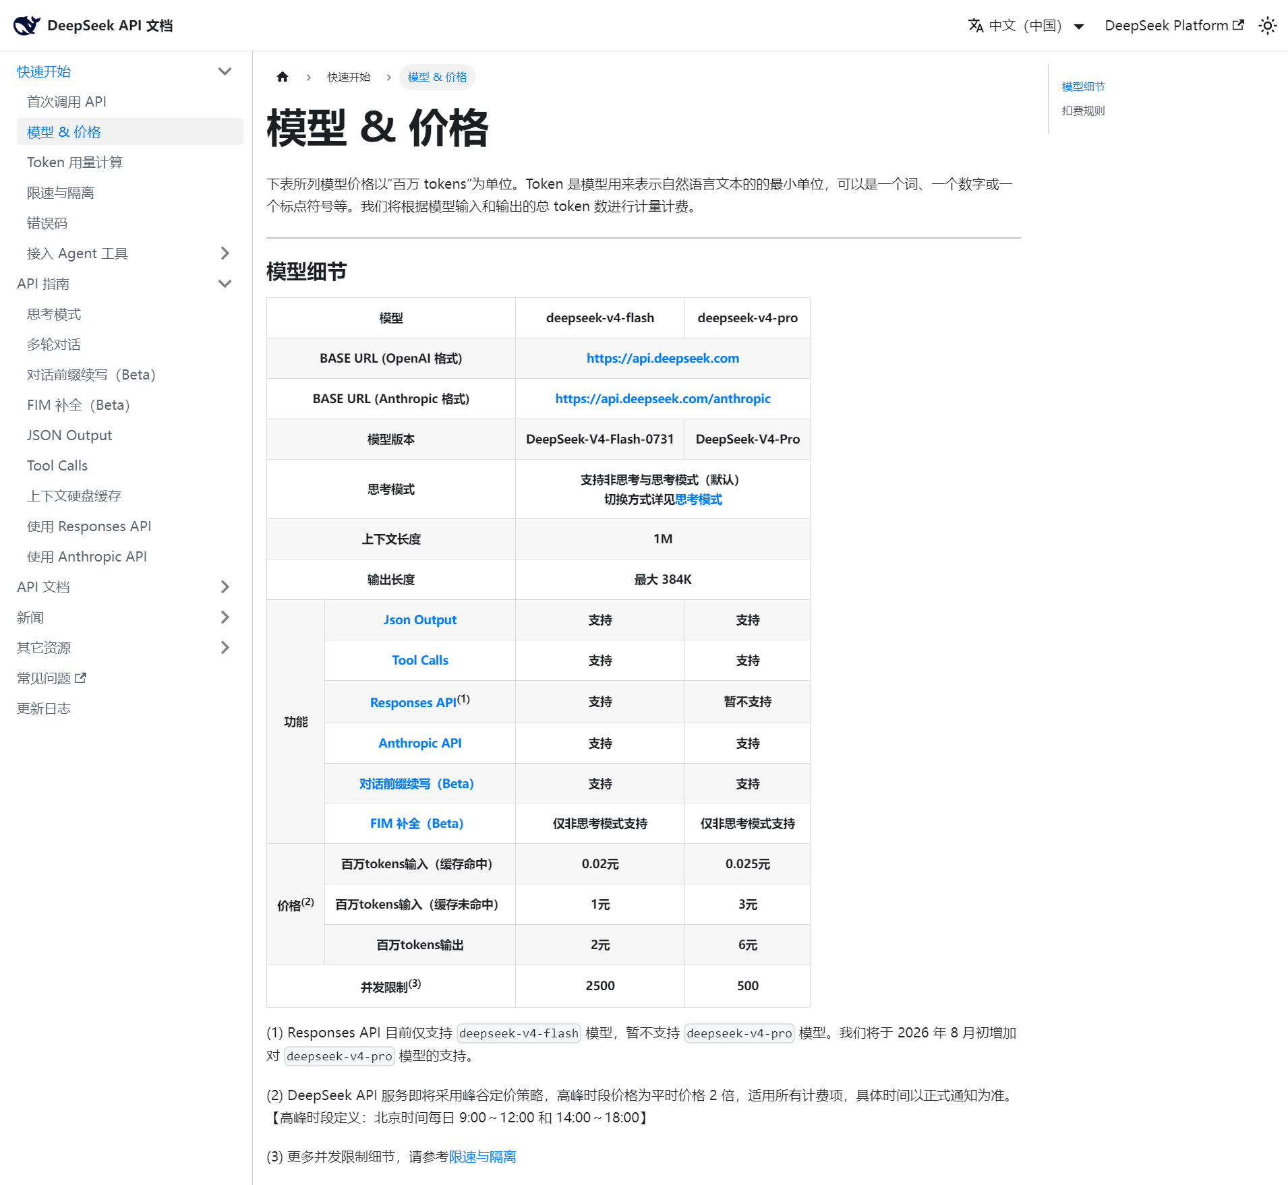Open 使用 Responses API sidebar page

click(130, 526)
